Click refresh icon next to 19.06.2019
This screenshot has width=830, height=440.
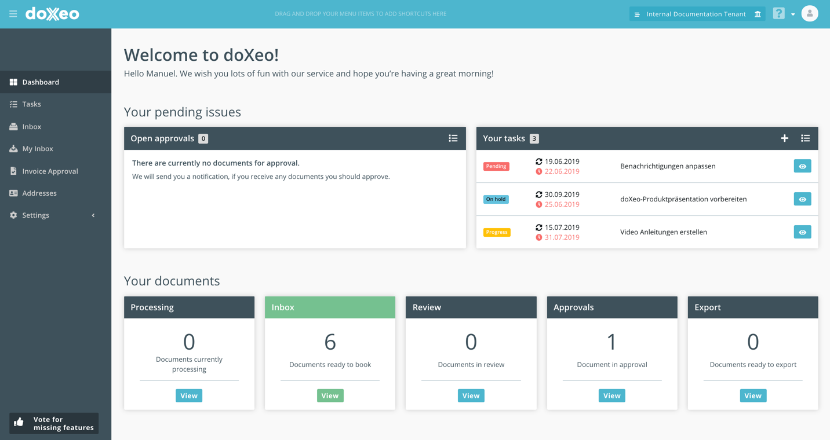539,162
